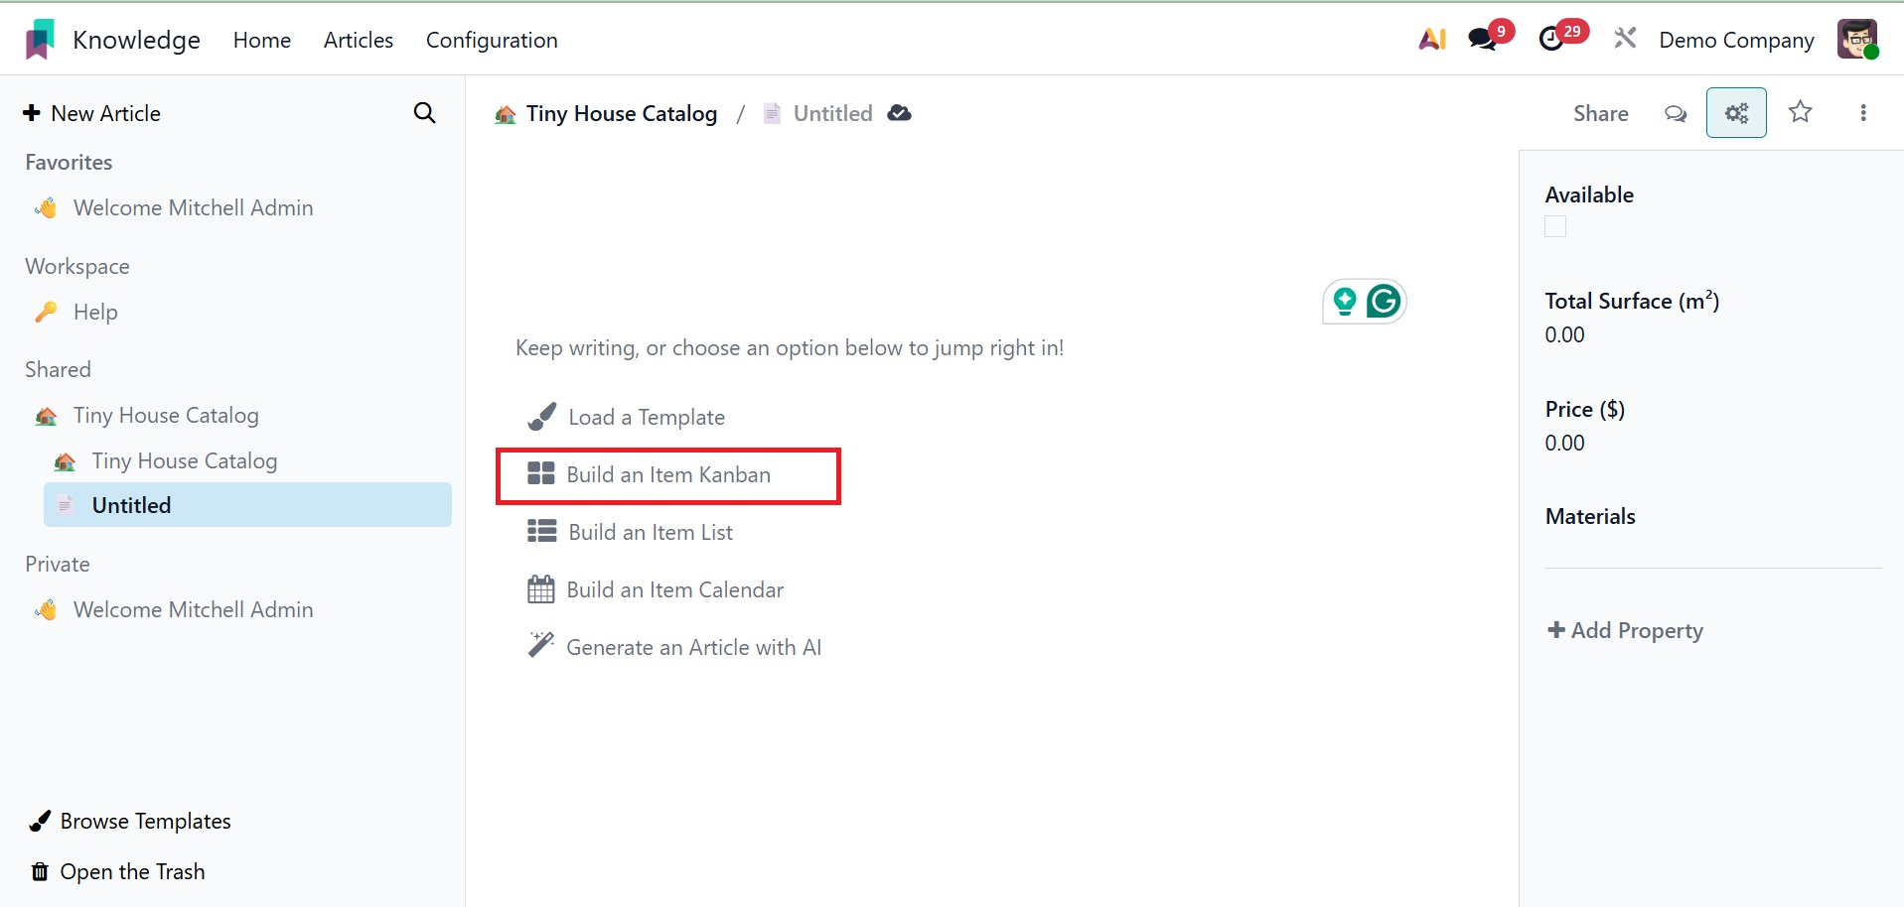Open the comments panel chat icon
The height and width of the screenshot is (907, 1904).
click(x=1676, y=114)
